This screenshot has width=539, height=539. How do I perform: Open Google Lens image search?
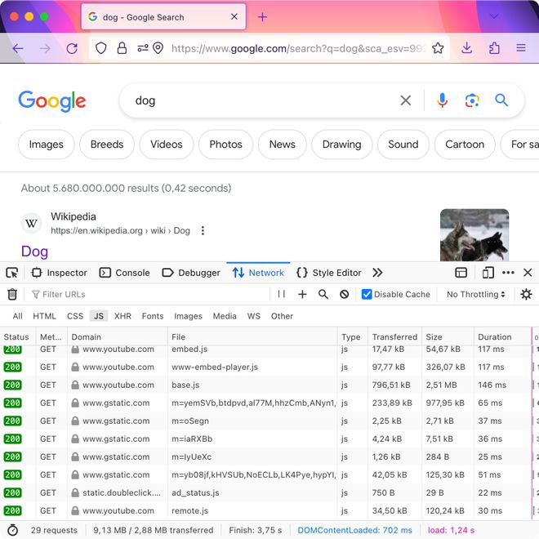(x=472, y=100)
